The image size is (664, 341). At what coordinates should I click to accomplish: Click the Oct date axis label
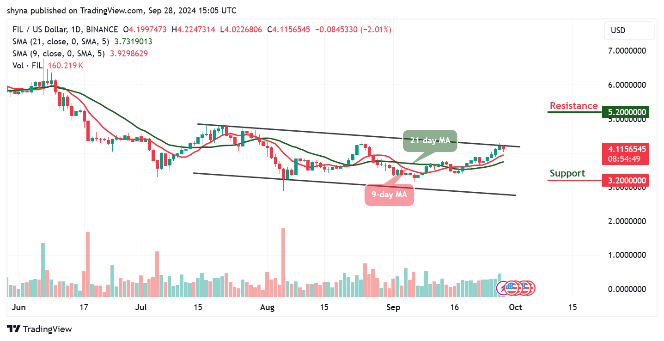point(515,307)
